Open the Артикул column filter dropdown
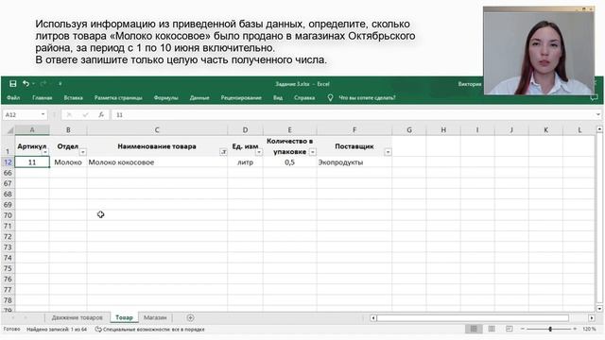The image size is (605, 340). coord(45,152)
